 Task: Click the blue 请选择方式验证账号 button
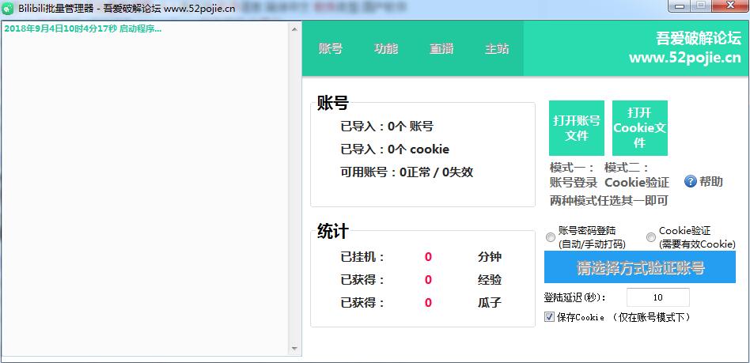(640, 267)
